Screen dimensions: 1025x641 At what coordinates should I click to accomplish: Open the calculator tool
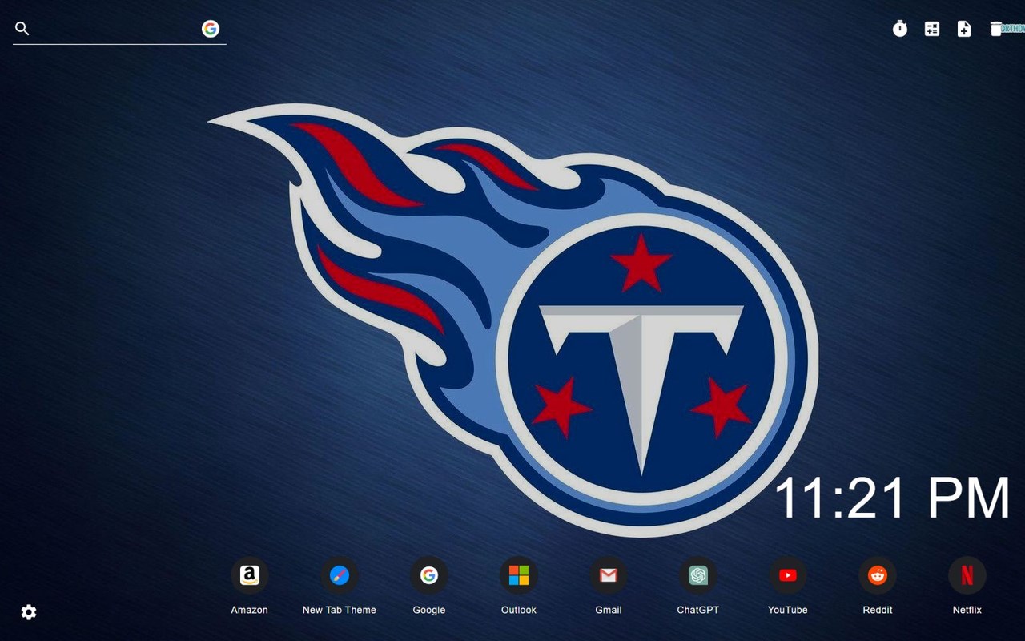pos(932,29)
